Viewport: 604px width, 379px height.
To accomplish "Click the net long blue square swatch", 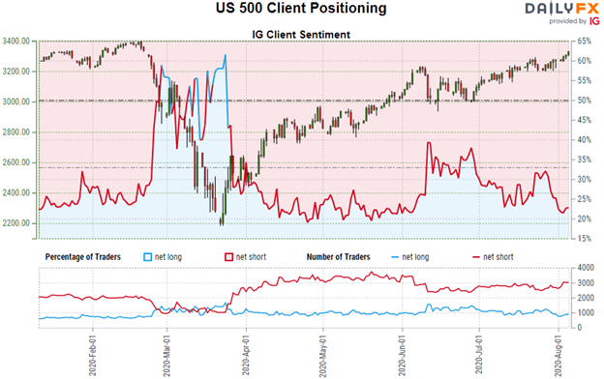I will tap(147, 257).
